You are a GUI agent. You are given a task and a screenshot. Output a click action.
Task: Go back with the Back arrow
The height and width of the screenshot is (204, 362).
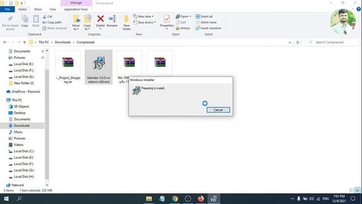click(x=5, y=42)
